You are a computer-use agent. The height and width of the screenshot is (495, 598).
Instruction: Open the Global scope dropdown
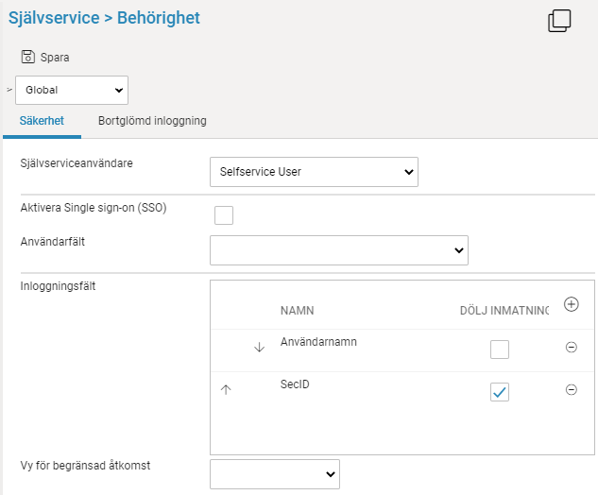pos(72,90)
